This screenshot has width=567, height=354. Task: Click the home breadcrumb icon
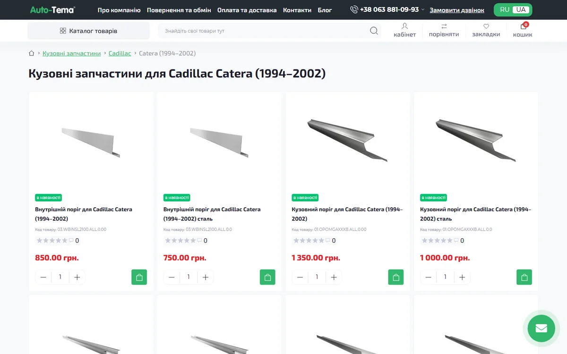[x=32, y=53]
